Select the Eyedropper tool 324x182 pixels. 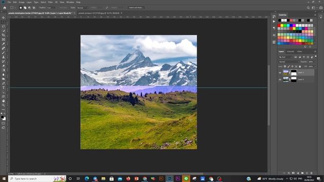point(4,44)
